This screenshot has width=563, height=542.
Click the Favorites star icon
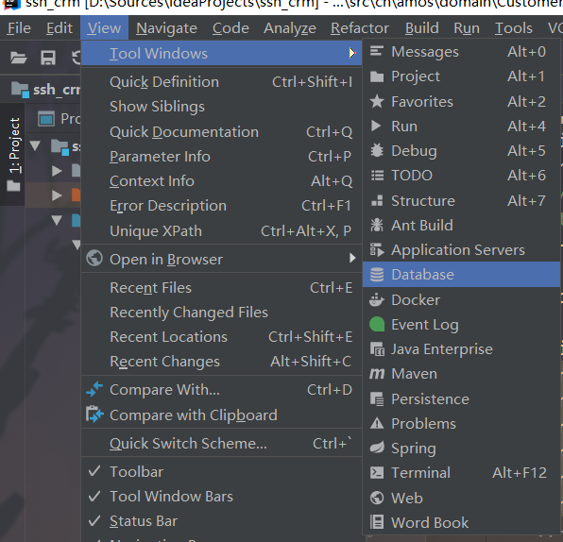pyautogui.click(x=377, y=101)
